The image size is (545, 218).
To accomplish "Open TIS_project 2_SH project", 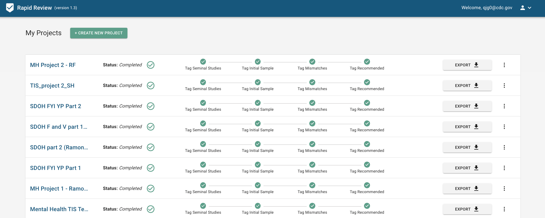I will (52, 86).
